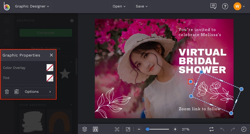Open the Graphic Designer dropdown
This screenshot has height=134, width=250.
32,6
